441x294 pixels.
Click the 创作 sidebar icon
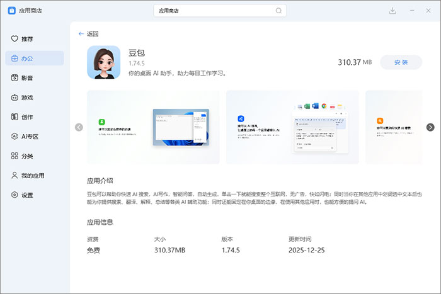click(x=14, y=117)
